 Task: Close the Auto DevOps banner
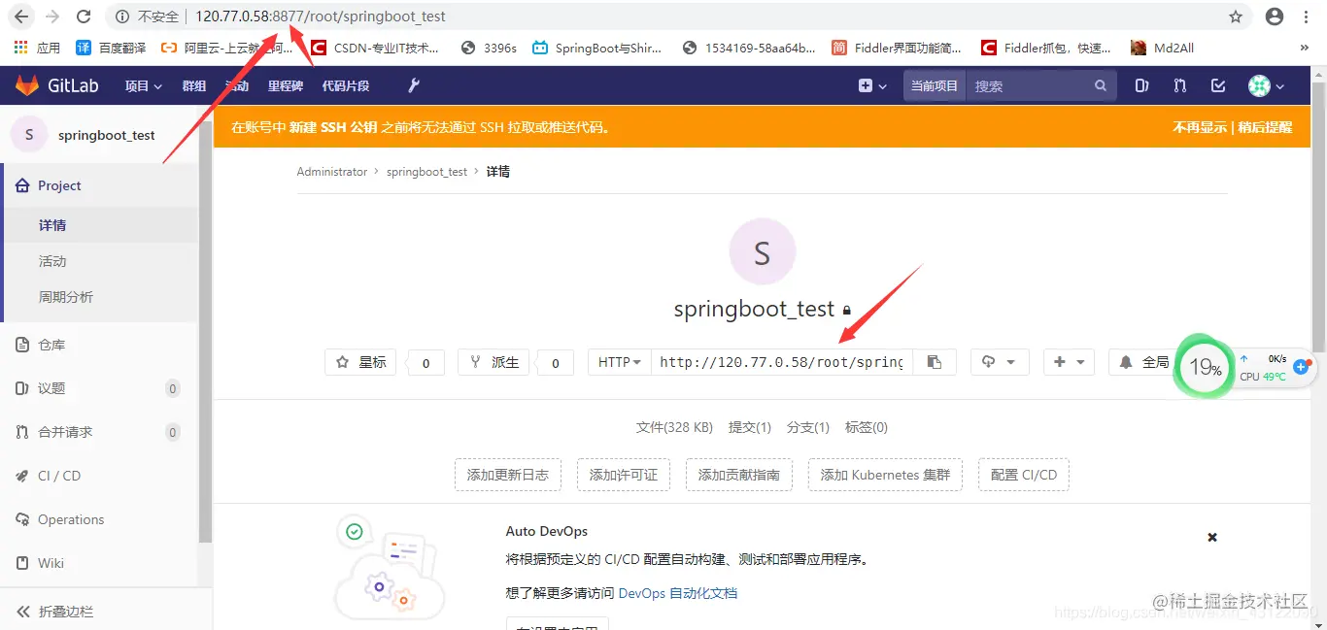coord(1212,536)
